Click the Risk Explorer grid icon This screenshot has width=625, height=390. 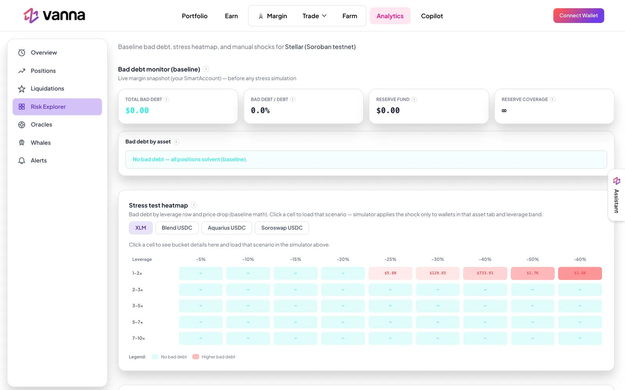[x=22, y=106]
